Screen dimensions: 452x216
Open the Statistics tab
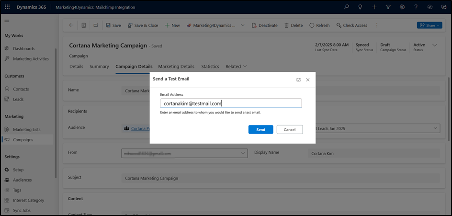click(x=210, y=66)
